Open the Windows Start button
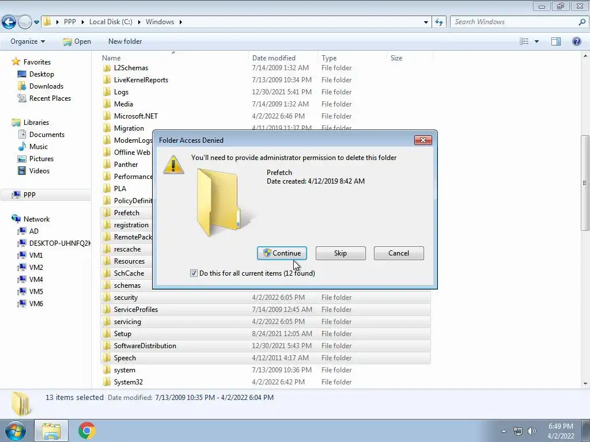Viewport: 590px width, 442px height. [16, 430]
